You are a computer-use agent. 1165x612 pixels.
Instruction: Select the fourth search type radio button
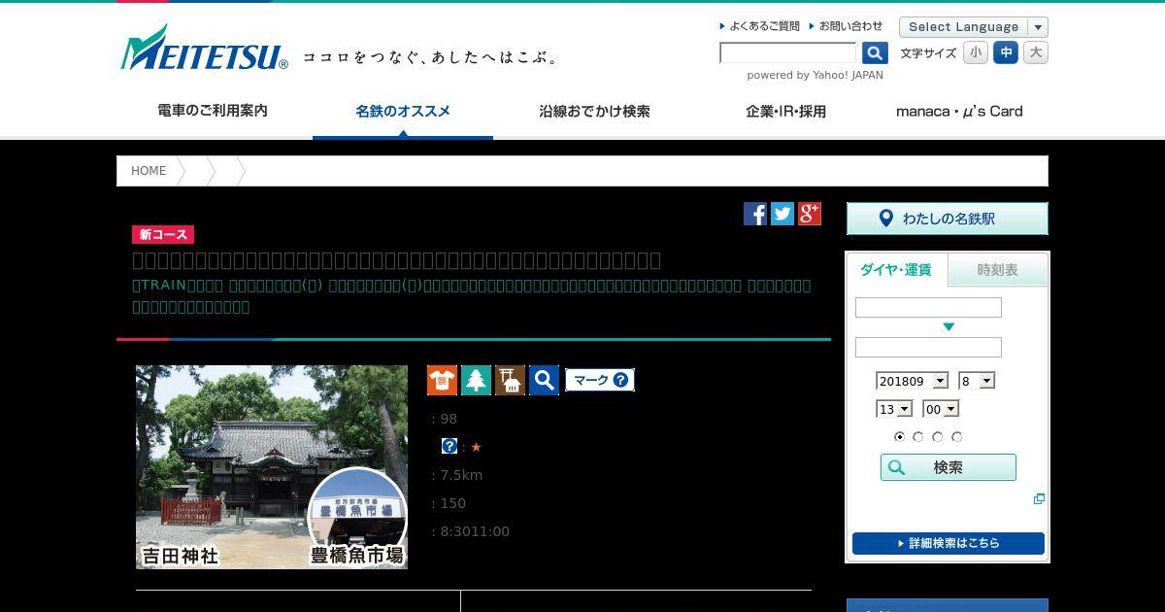pos(957,437)
